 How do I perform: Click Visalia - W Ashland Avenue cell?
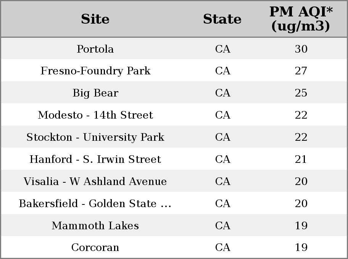[x=95, y=181]
